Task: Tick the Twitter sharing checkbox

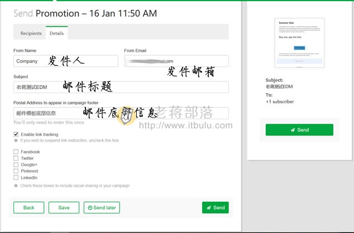Action: click(x=16, y=158)
